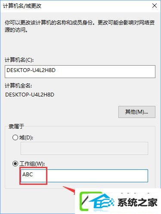This screenshot has width=161, height=214.
Task: Click the 隶属于 group box heading
Action: [x=16, y=127]
